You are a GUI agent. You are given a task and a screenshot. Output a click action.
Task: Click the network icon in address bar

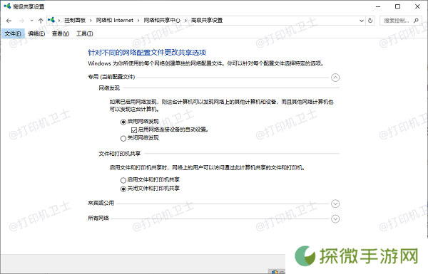(x=51, y=20)
